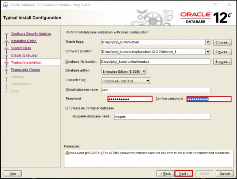Click the Typical Installation step marker icon
Screen dimensions: 237x179
point(6,63)
